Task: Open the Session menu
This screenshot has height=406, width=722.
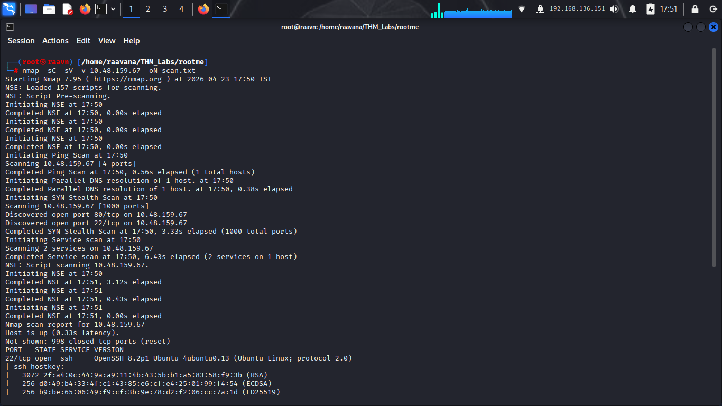Action: coord(21,41)
